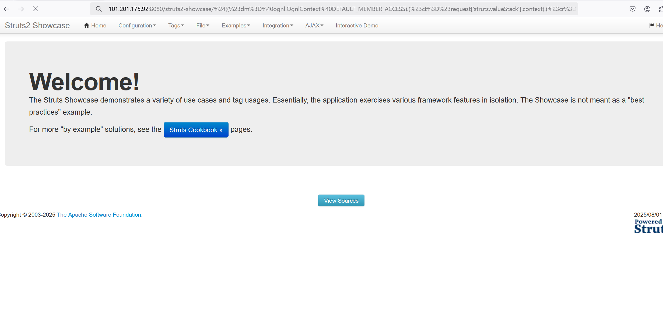Expand the Configuration dropdown
Viewport: 663px width, 310px height.
tap(137, 25)
